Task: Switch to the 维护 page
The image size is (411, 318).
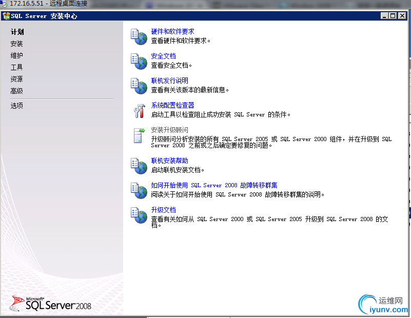Action: pos(16,55)
